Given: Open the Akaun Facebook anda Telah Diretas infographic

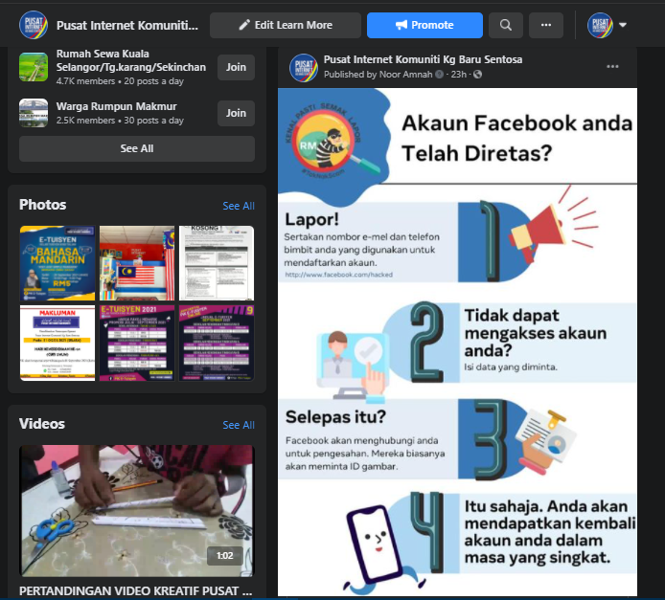Looking at the screenshot, I should click(457, 342).
